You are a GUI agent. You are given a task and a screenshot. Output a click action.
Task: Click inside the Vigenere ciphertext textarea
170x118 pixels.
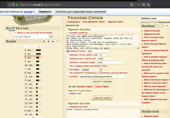point(102,42)
